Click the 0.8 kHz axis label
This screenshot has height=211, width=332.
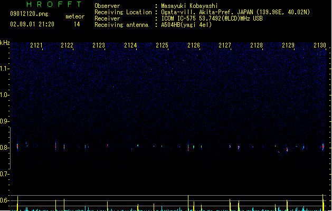click(4, 148)
